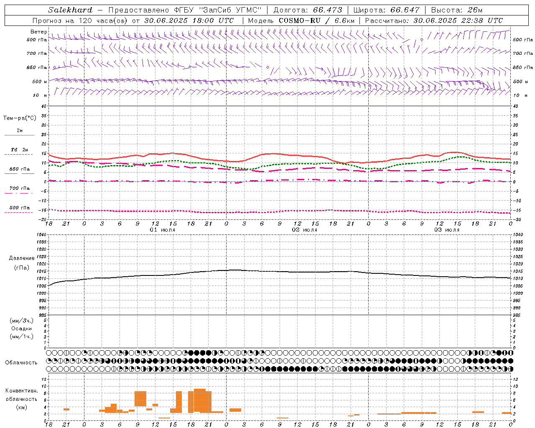
Task: Select the elevation label Высота: 26м
Action: pos(457,10)
